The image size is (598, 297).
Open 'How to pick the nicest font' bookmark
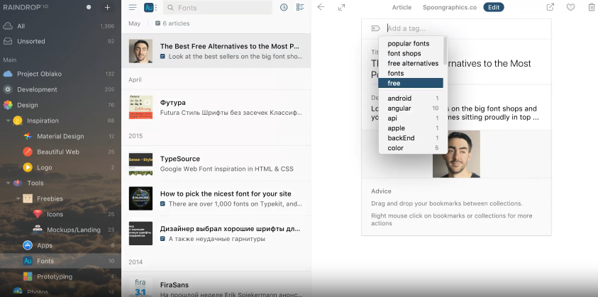click(216, 198)
